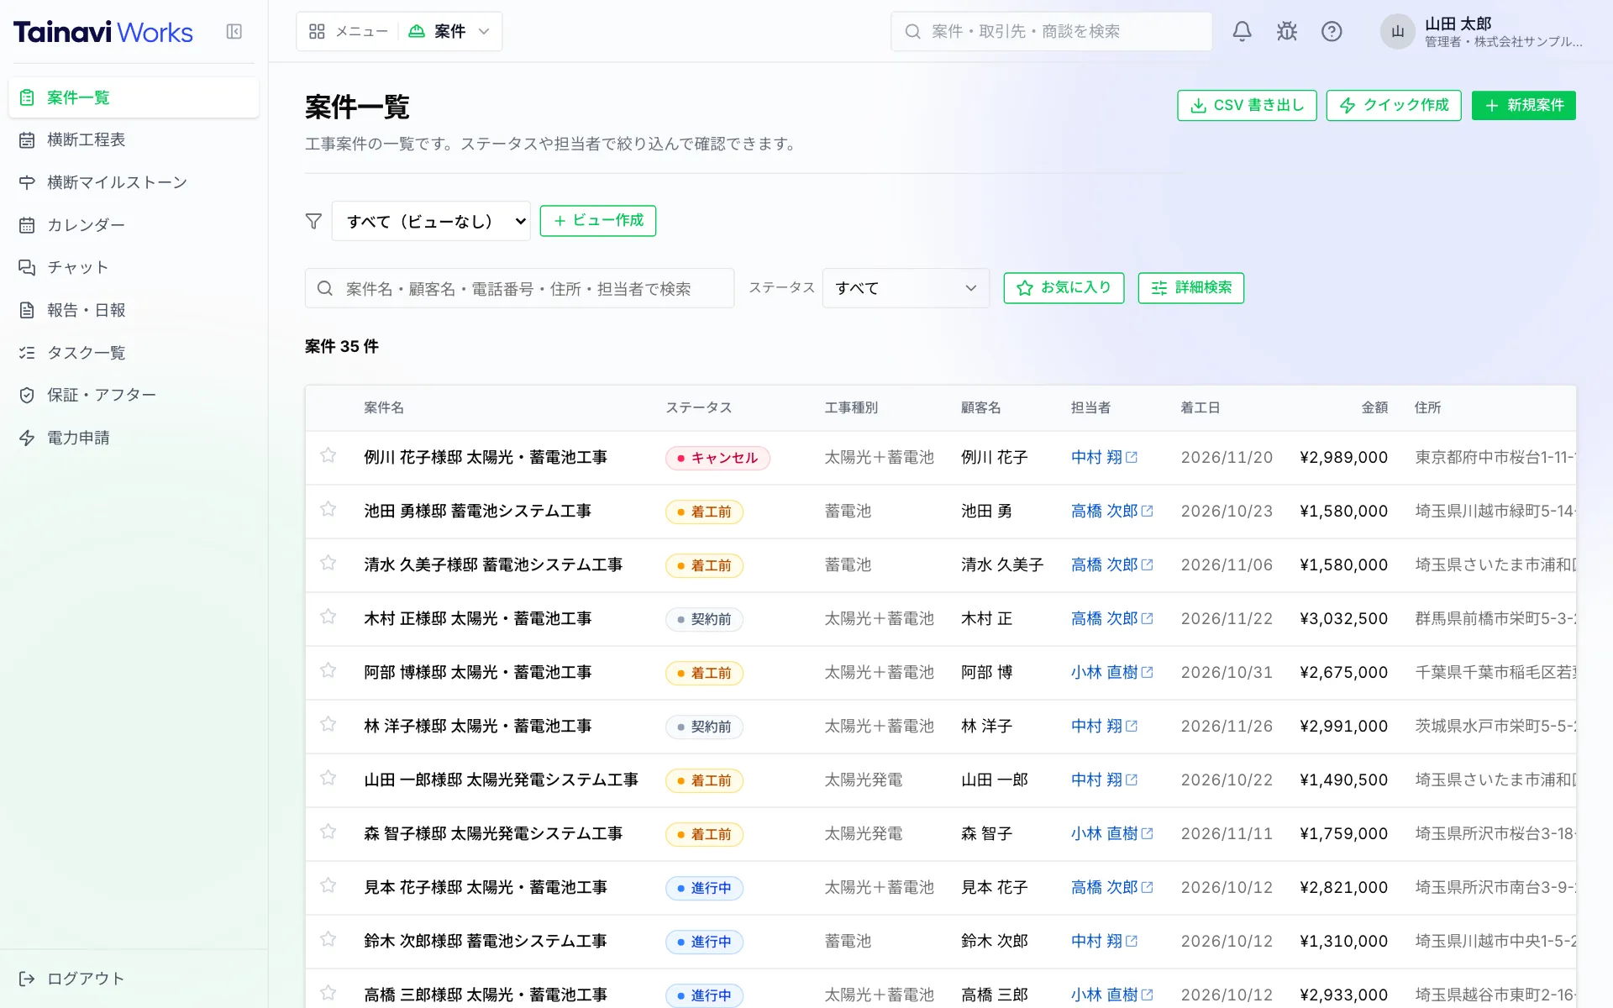This screenshot has height=1008, width=1613.
Task: Expand the ステータス すべて dropdown
Action: (906, 288)
